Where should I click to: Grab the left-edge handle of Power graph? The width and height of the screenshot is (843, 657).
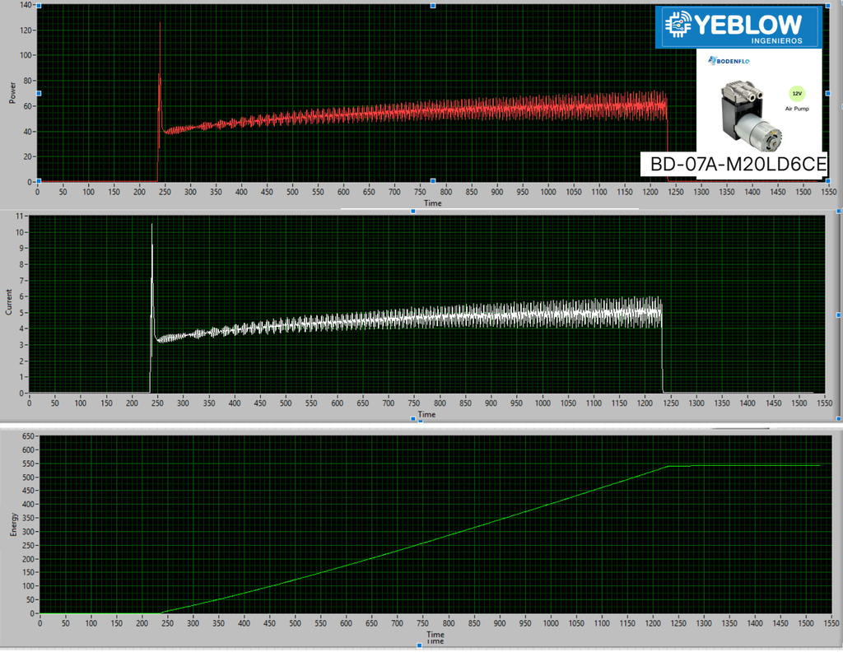click(x=39, y=94)
